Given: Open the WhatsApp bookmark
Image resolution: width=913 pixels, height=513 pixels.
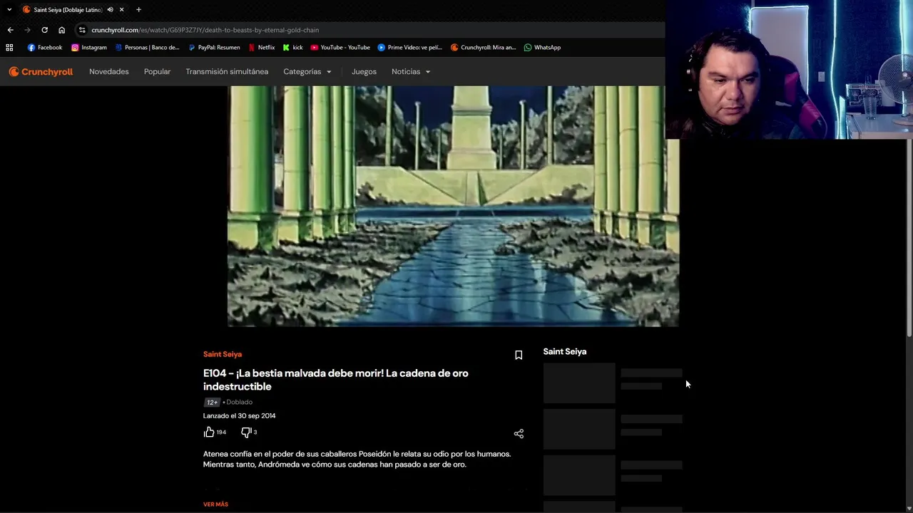Looking at the screenshot, I should click(542, 48).
